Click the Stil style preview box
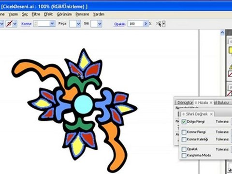Viewport: 232px width, 174px height. click(x=94, y=24)
